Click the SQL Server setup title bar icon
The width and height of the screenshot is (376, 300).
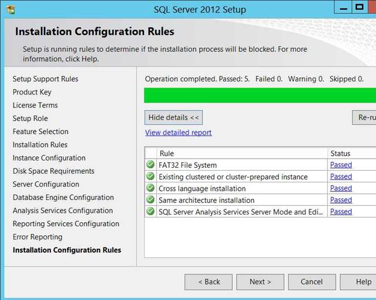tap(10, 10)
